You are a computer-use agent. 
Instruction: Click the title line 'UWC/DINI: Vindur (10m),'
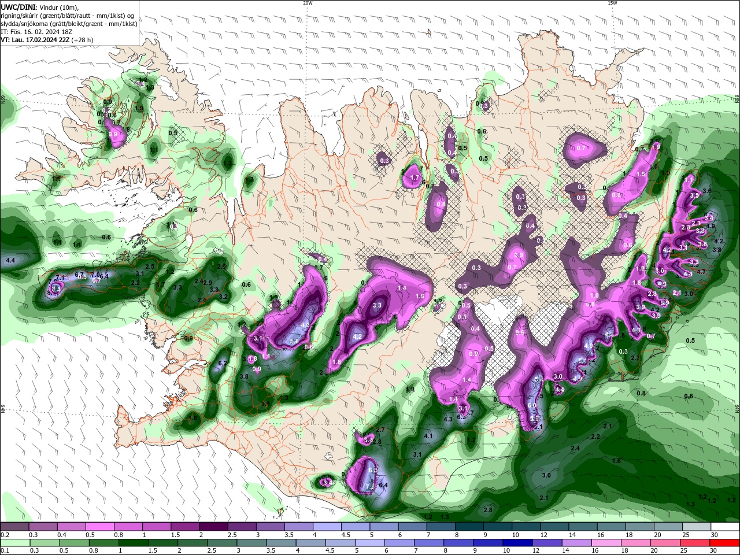(x=39, y=7)
